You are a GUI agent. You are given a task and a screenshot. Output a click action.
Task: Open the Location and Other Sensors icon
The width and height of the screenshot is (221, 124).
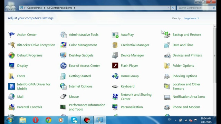tap(167, 86)
